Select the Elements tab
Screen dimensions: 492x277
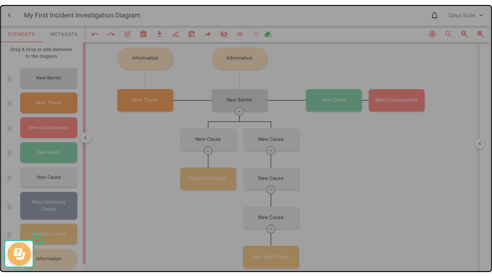21,34
